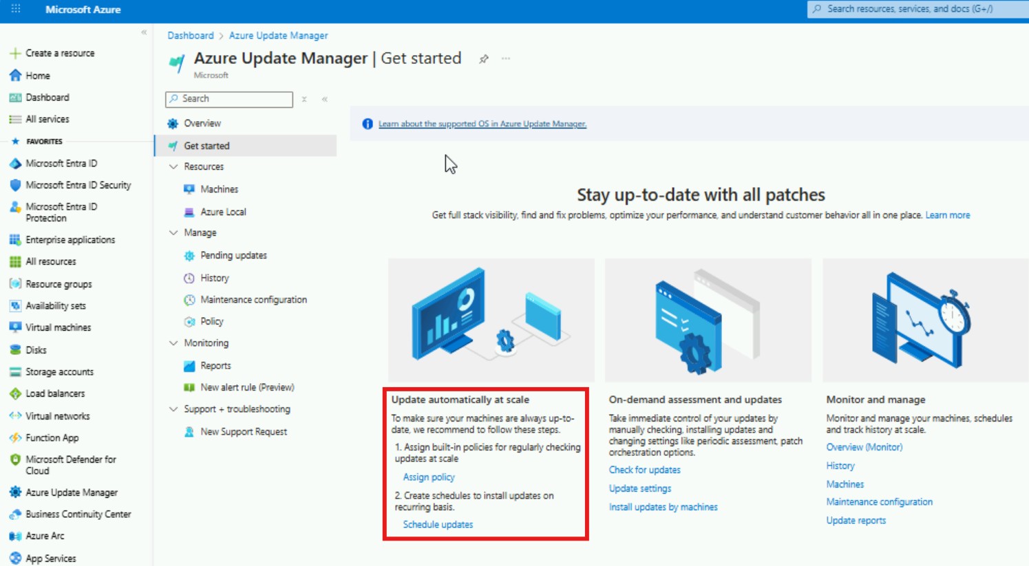
Task: Open Pending updates under Manage
Action: pyautogui.click(x=233, y=255)
